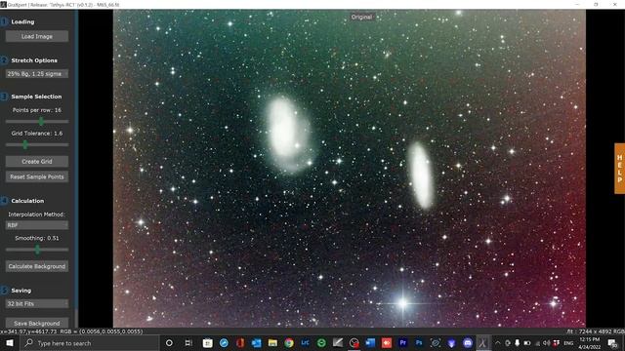Adjust the Smoothing slider
The height and width of the screenshot is (351, 625).
(x=37, y=250)
